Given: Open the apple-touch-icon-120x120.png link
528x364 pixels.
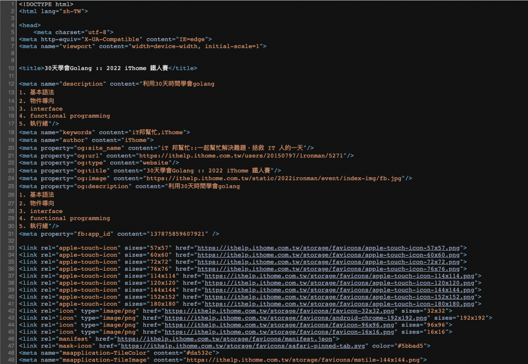Looking at the screenshot, I should pos(339,283).
